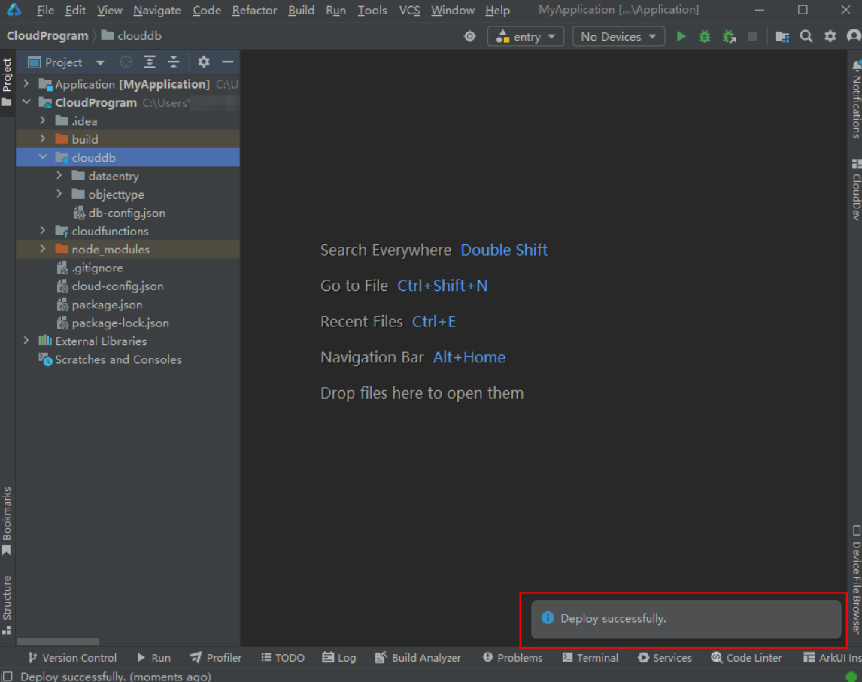Expand the .idea folder

(x=42, y=120)
